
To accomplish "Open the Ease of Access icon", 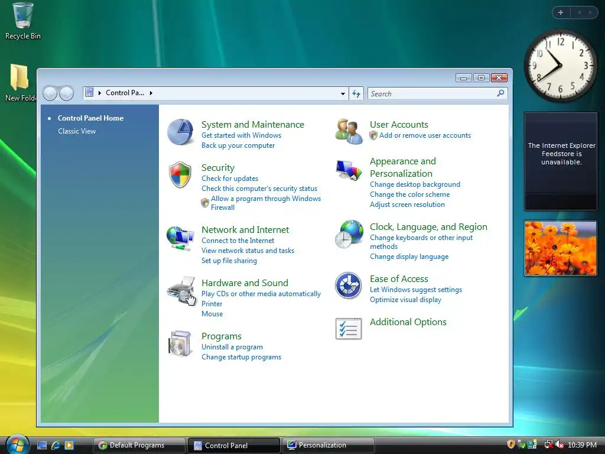I will point(348,286).
